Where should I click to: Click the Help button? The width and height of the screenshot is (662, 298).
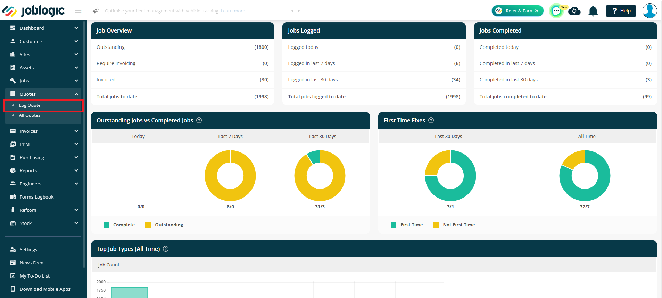pyautogui.click(x=621, y=11)
